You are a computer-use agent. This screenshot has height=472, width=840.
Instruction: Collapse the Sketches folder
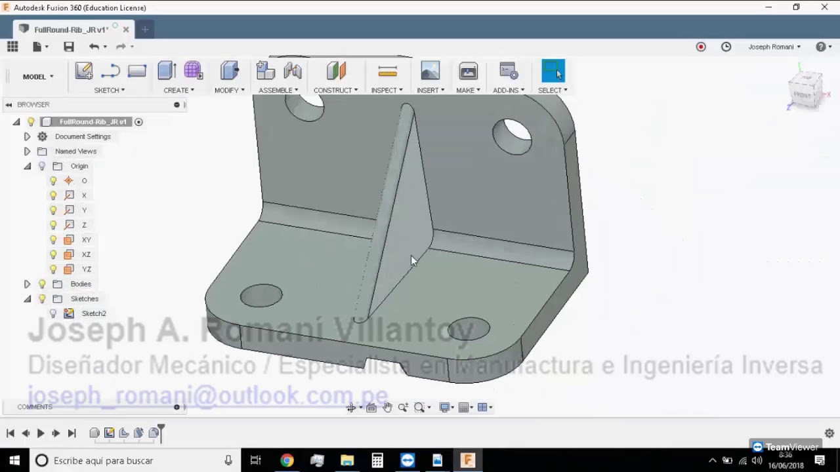pos(27,299)
